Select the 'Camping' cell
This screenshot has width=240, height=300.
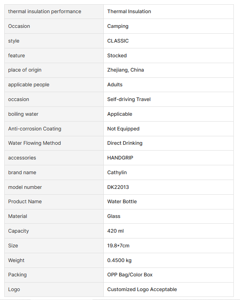(118, 26)
